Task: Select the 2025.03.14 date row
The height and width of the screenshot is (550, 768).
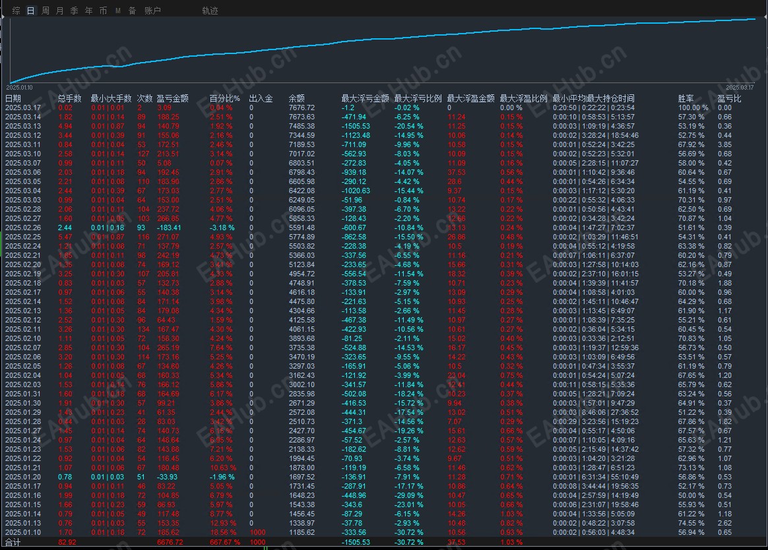Action: 384,117
